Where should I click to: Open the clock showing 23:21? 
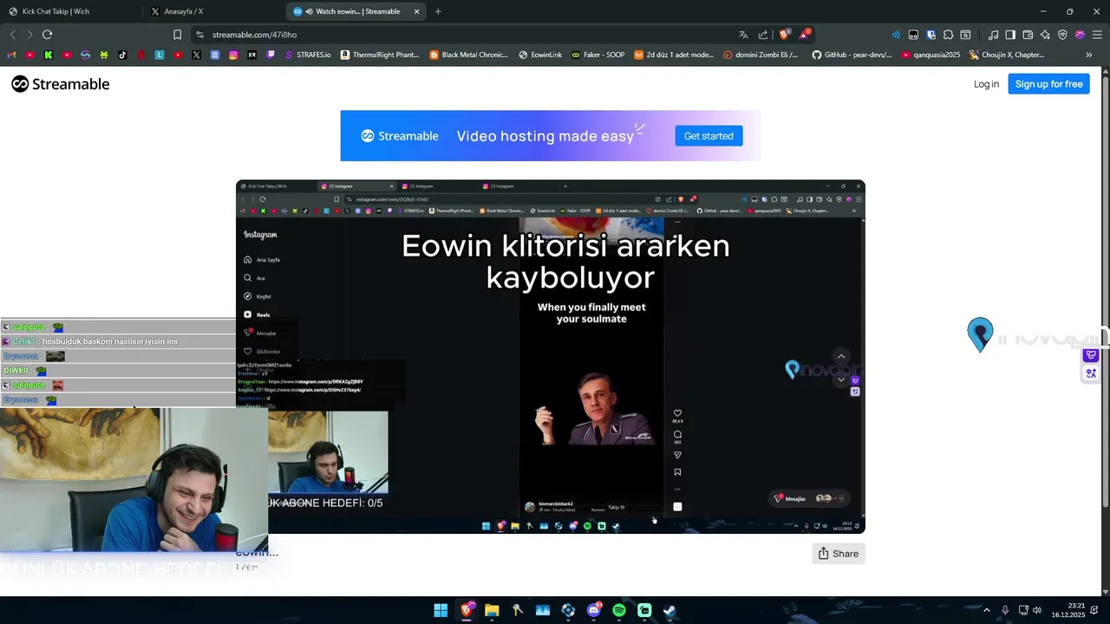pyautogui.click(x=1068, y=610)
